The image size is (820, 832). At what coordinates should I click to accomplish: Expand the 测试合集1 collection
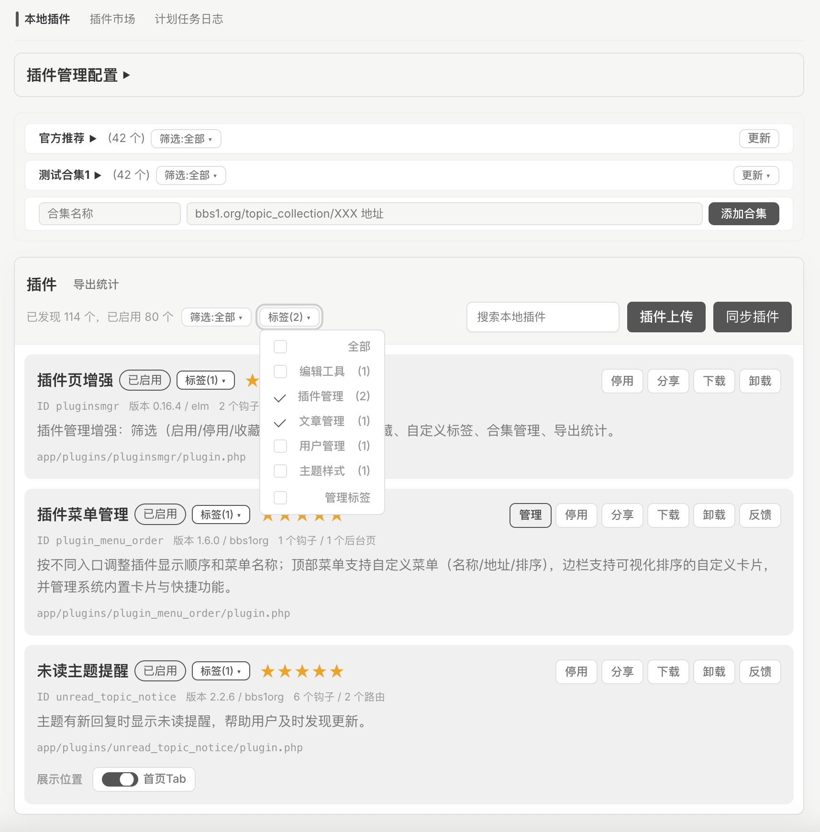[70, 175]
